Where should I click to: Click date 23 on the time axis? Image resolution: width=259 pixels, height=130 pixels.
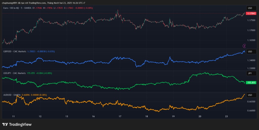click(227, 116)
